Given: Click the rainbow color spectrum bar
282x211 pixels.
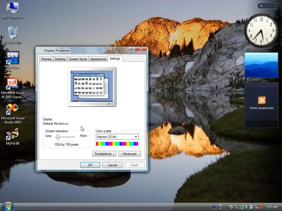Looking at the screenshot, I should point(117,143).
